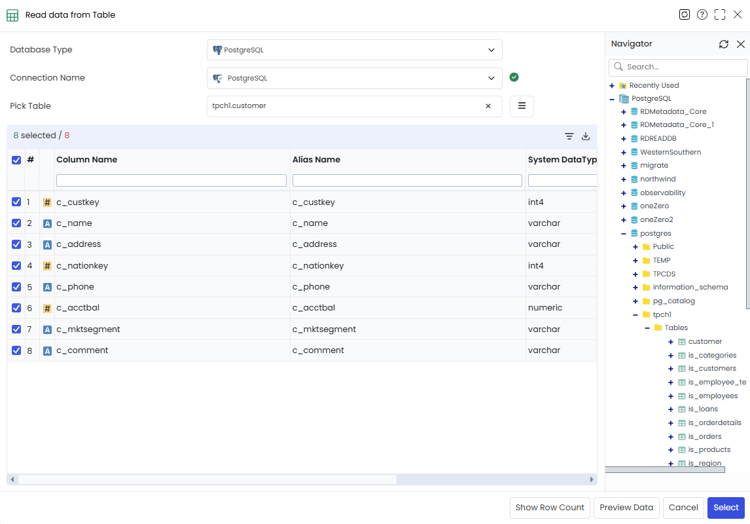The image size is (750, 524).
Task: Click the horizontal scrollbar under the column grid
Action: 207,479
